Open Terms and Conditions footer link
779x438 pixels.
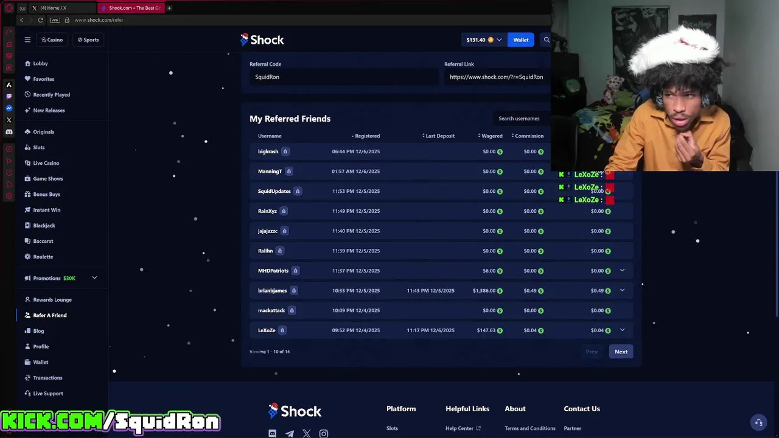click(x=530, y=428)
